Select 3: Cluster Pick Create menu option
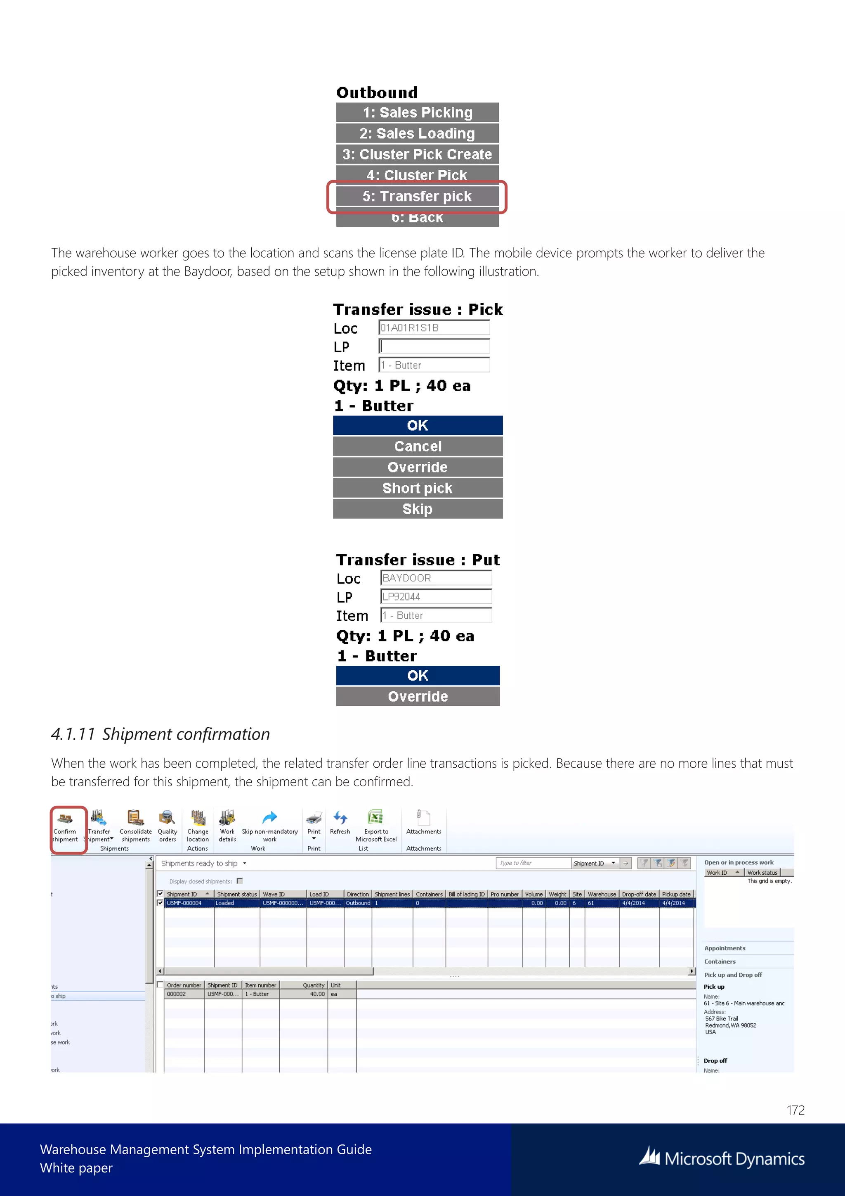This screenshot has height=1196, width=845. 417,154
